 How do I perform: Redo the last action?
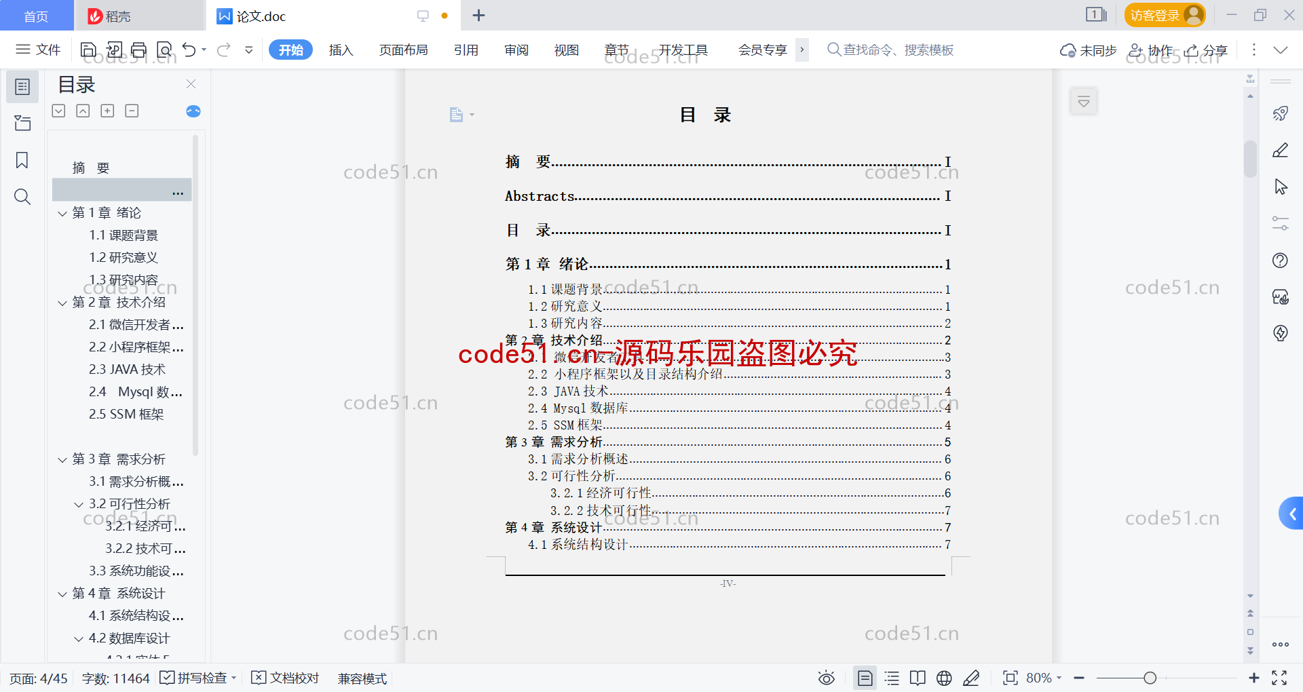224,50
